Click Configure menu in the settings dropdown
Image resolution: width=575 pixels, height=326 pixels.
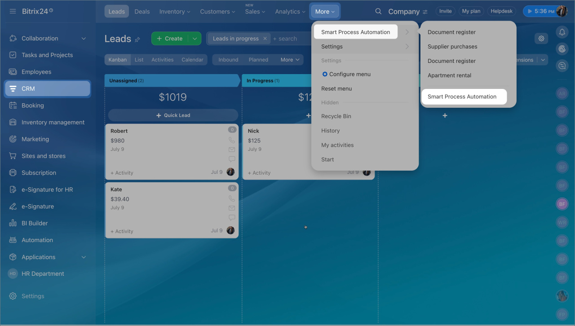[x=345, y=74]
